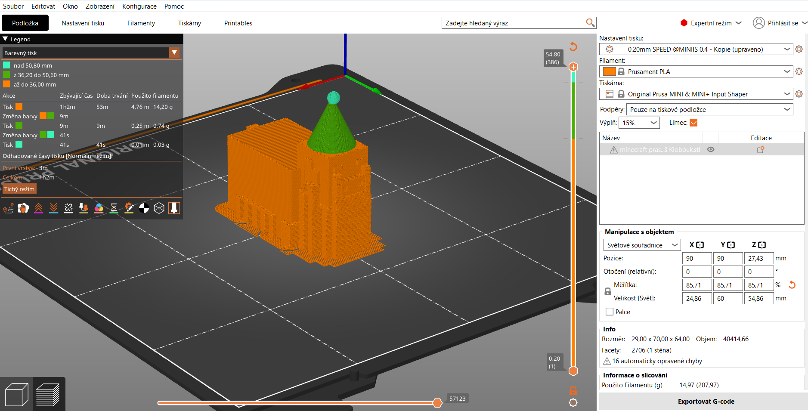
Task: Toggle shells cube display icon
Action: pos(159,209)
